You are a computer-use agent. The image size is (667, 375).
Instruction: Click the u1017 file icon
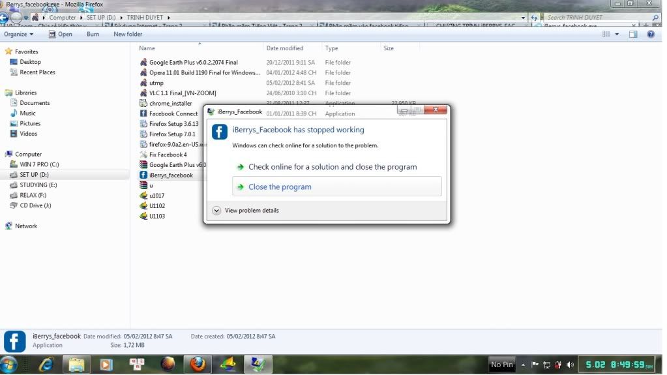point(143,196)
